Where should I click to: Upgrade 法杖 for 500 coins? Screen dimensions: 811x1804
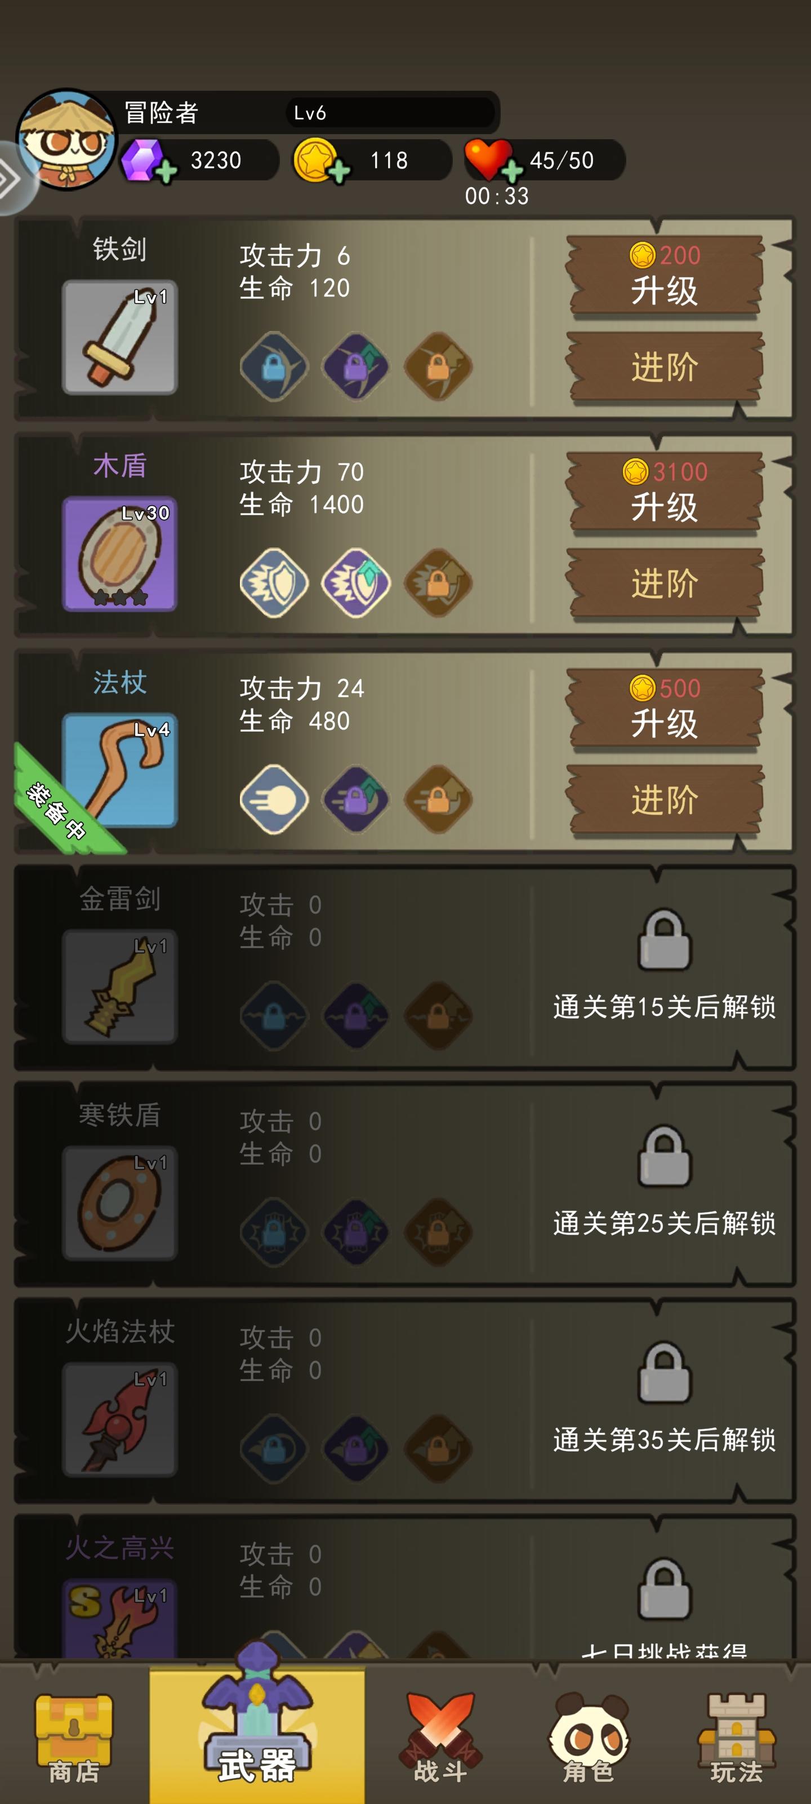tap(665, 709)
